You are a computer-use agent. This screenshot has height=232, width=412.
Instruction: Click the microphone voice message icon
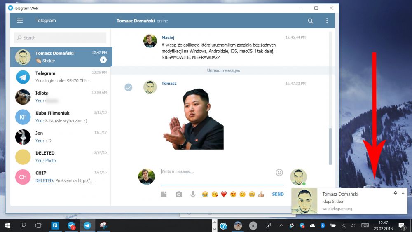click(x=193, y=194)
